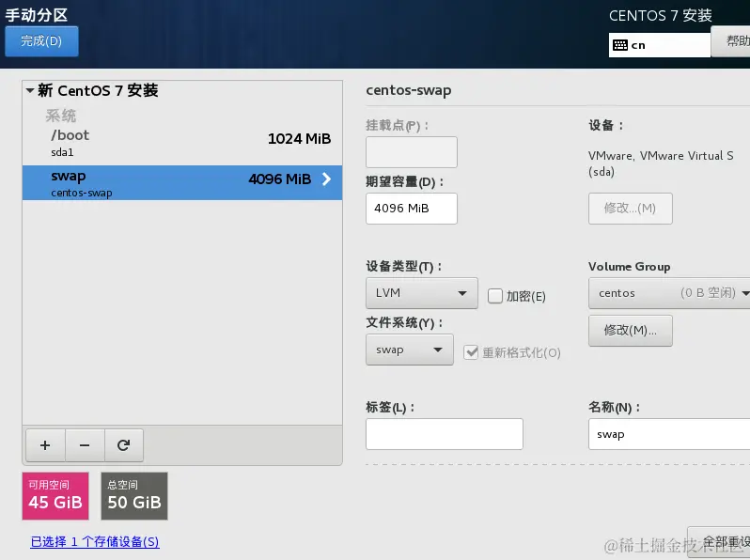Image resolution: width=750 pixels, height=560 pixels.
Task: Click the 系统 category label
Action: tap(61, 116)
